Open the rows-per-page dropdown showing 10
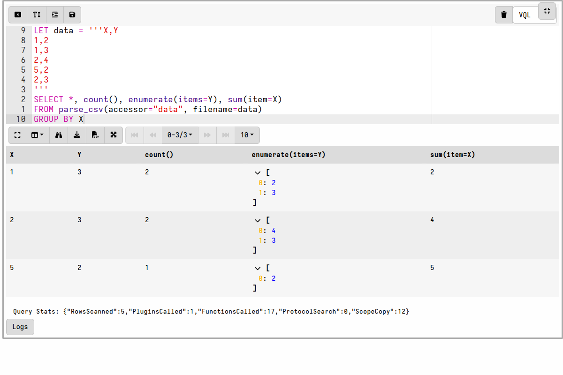 point(247,135)
